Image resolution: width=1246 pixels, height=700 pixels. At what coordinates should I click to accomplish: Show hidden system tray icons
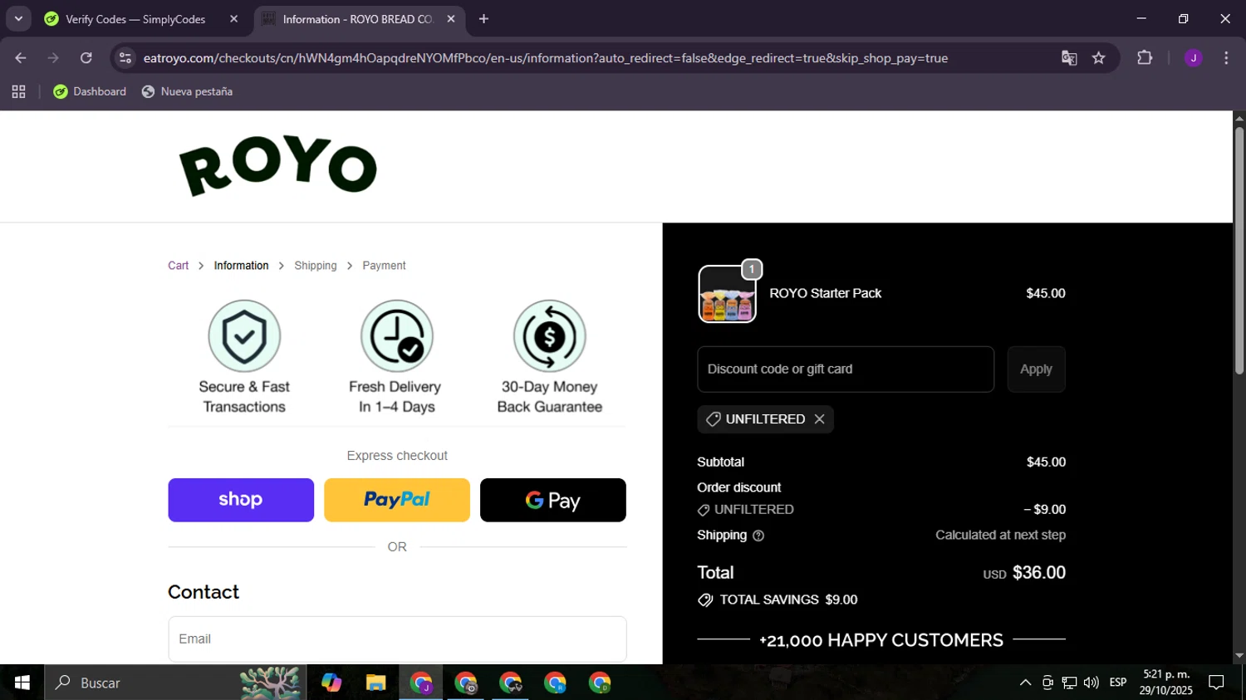tap(1025, 683)
